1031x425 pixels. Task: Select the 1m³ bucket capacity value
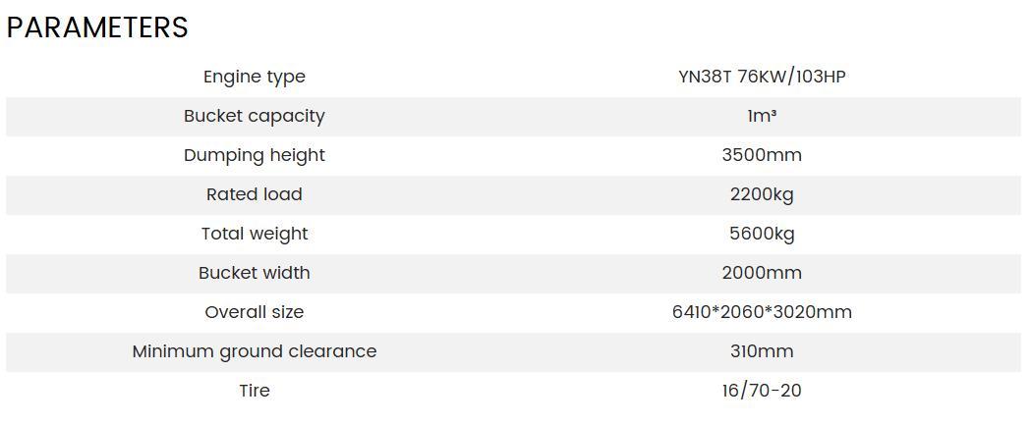pyautogui.click(x=762, y=116)
